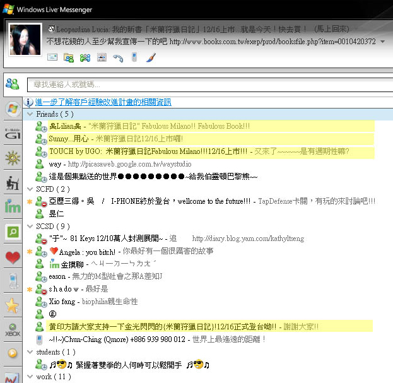This screenshot has height=383, width=393.
Task: Select the 81 Keys 12/10 contact
Action: (170, 239)
